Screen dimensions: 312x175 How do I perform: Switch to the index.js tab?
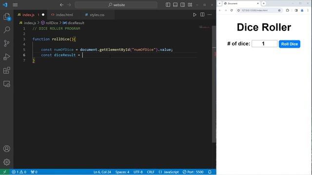click(28, 15)
